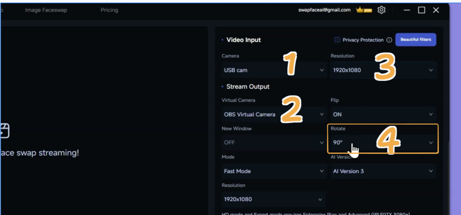Open the AI Version 3 dropdown
461x215 pixels.
pos(383,171)
